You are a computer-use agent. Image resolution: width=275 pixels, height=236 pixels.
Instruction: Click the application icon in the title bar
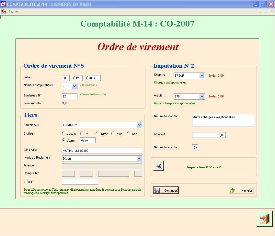pos(4,4)
